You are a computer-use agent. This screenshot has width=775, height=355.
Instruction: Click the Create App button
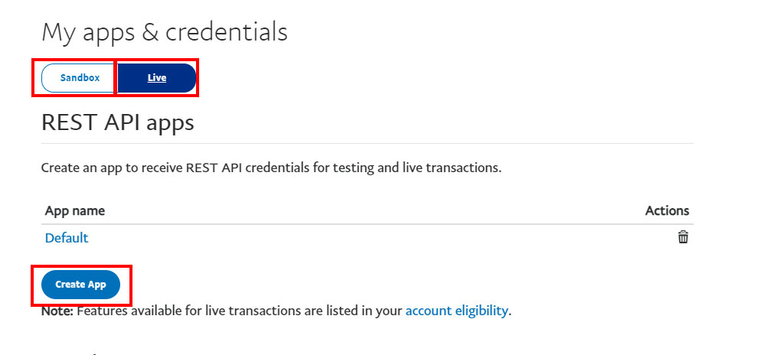point(80,285)
